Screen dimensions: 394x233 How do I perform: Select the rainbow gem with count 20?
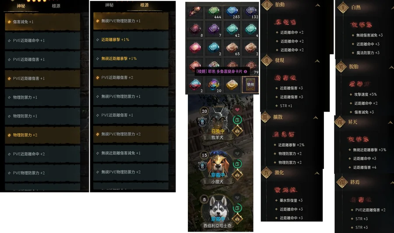coord(214,85)
